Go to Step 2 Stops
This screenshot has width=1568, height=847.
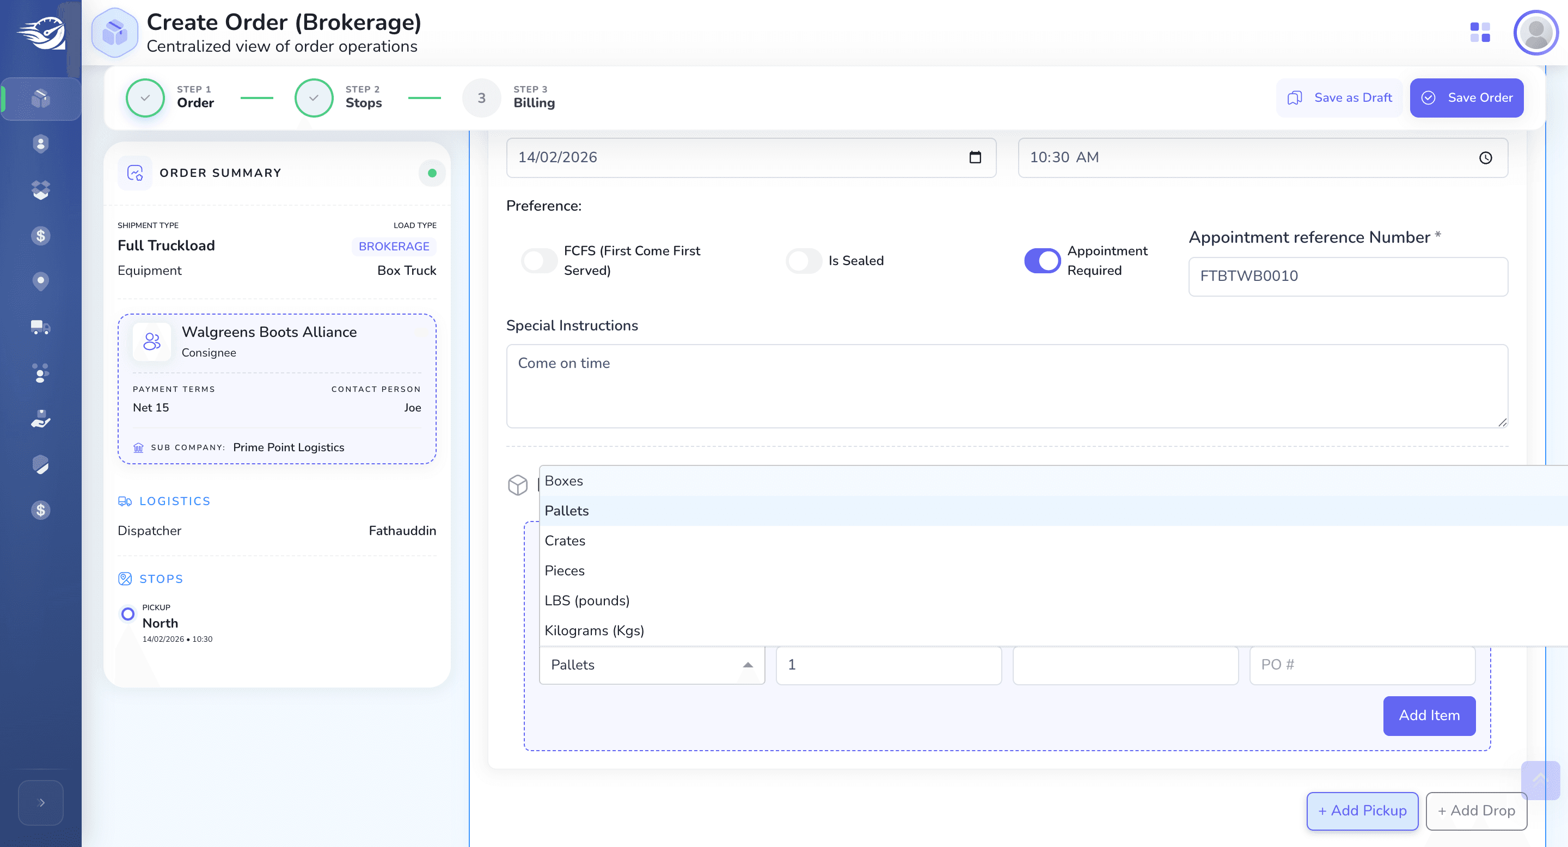click(x=339, y=97)
